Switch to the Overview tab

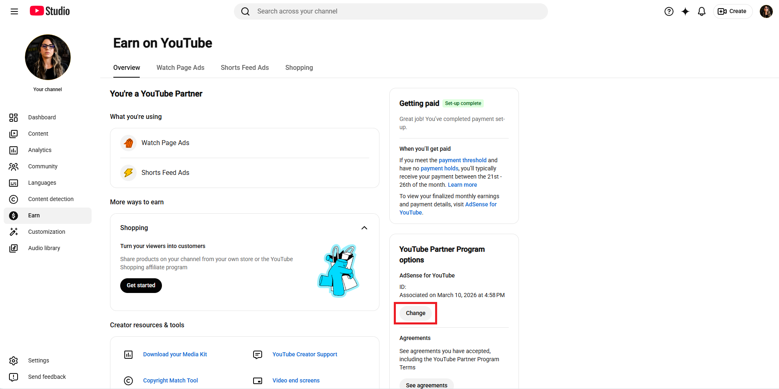(127, 68)
